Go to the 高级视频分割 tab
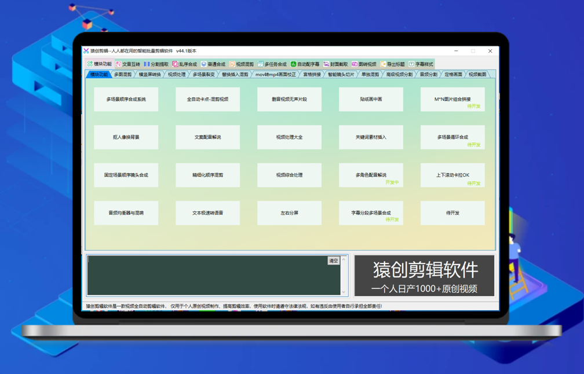This screenshot has height=374, width=584. (x=399, y=75)
